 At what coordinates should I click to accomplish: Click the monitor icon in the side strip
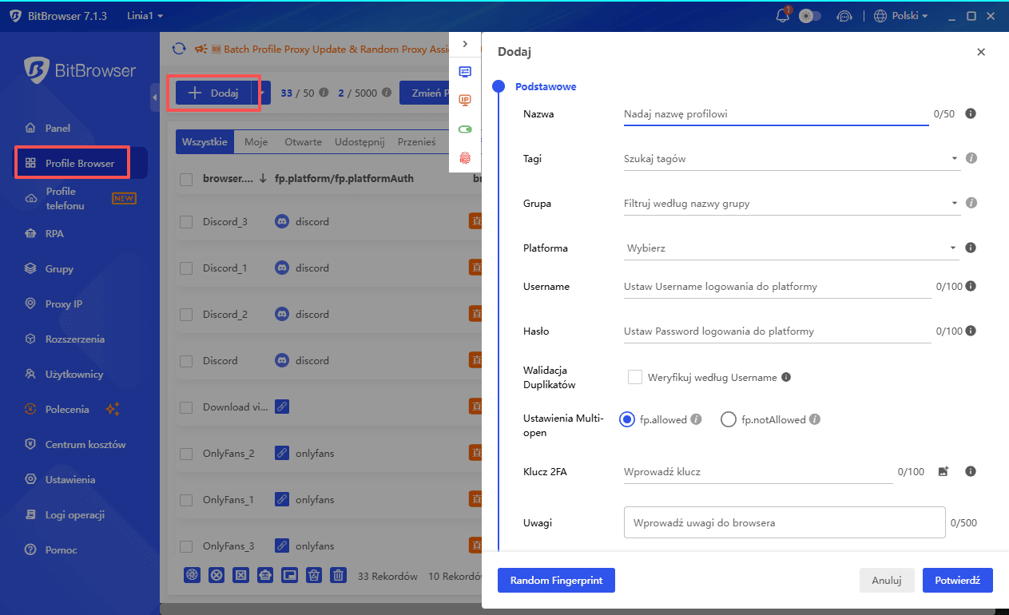pos(465,72)
